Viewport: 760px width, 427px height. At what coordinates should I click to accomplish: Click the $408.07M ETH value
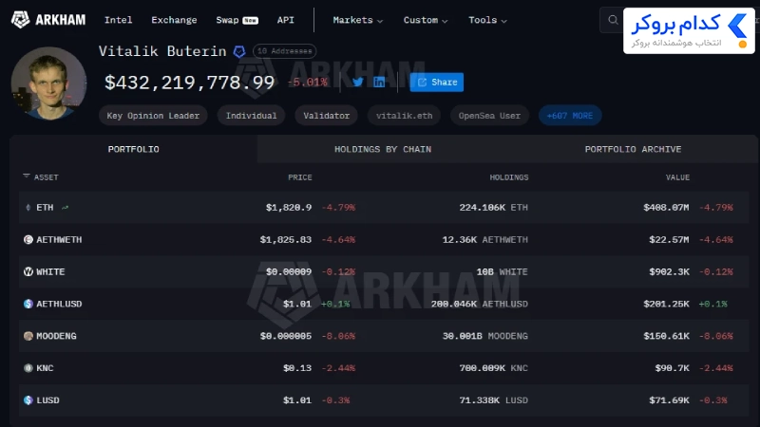666,207
